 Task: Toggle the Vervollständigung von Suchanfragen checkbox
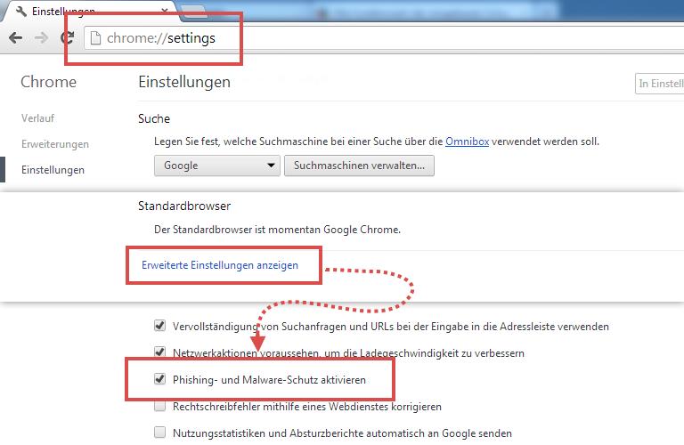coord(160,325)
